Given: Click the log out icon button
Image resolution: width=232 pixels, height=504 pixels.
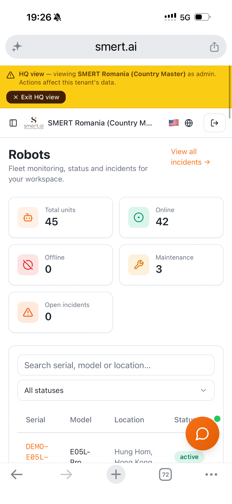Looking at the screenshot, I should [214, 123].
